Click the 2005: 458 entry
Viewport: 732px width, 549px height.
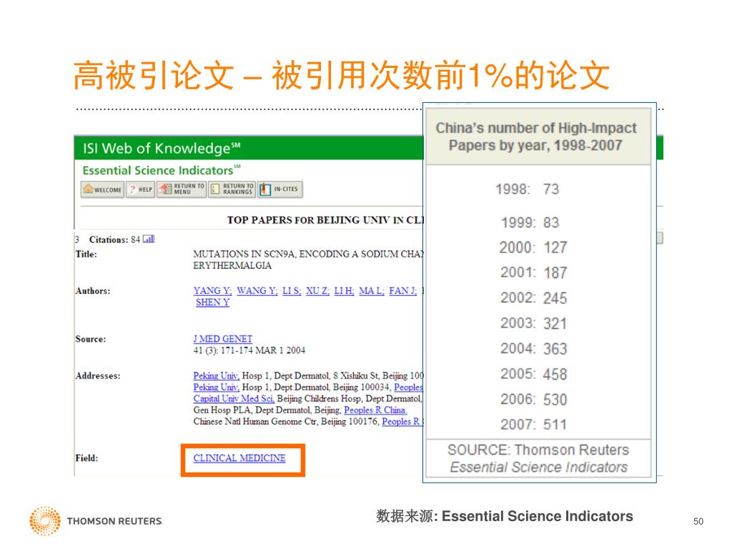click(533, 374)
